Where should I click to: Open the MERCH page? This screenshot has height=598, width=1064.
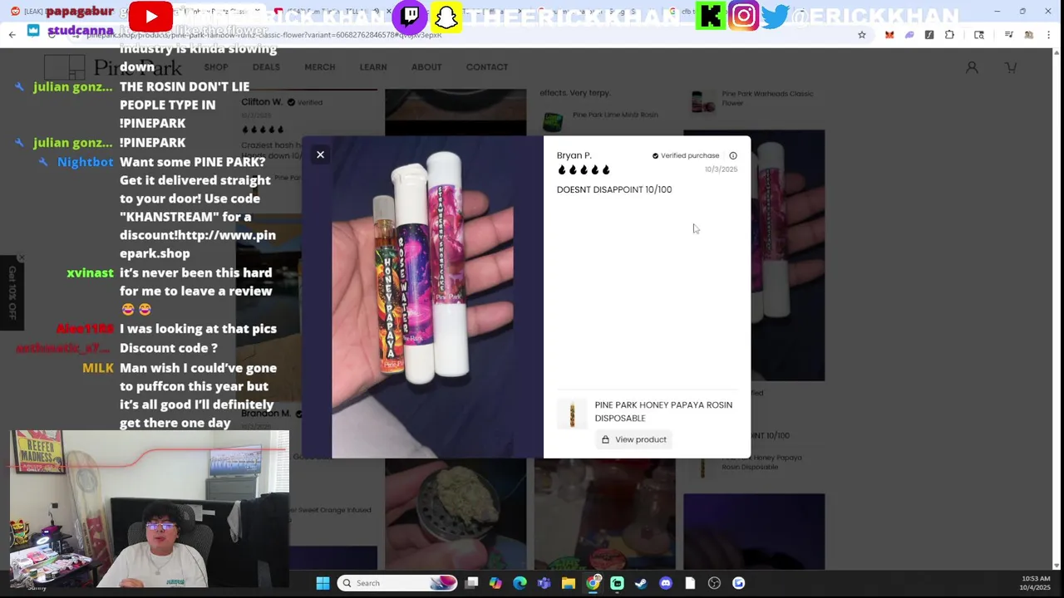320,66
